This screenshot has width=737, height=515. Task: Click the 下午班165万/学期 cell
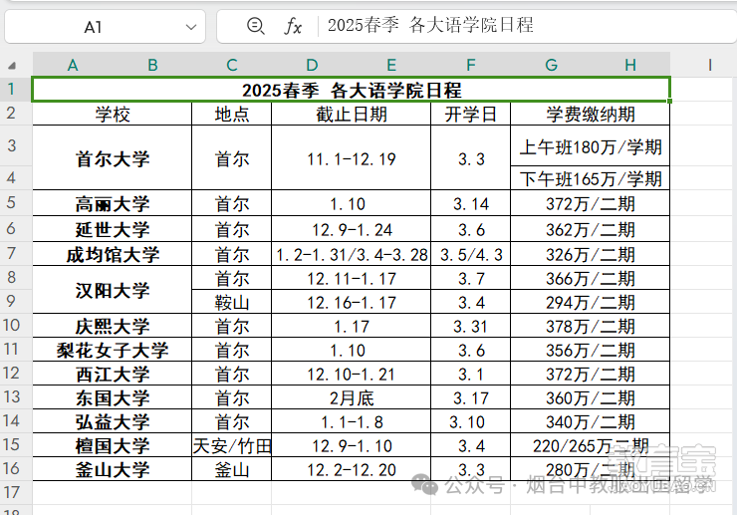coord(591,178)
